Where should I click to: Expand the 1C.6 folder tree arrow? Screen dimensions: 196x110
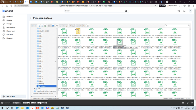point(36,46)
